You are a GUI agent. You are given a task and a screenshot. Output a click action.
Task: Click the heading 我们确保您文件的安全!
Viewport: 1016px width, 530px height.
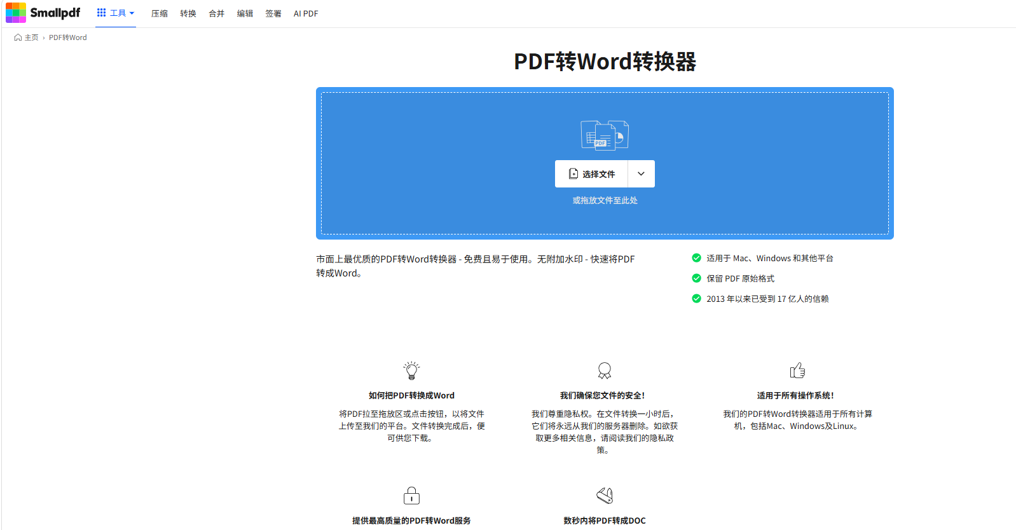click(x=602, y=395)
